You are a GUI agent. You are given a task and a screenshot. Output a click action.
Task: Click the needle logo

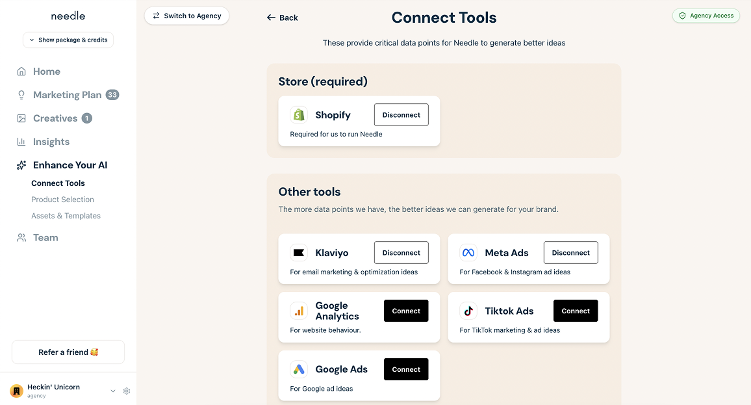[x=68, y=16]
